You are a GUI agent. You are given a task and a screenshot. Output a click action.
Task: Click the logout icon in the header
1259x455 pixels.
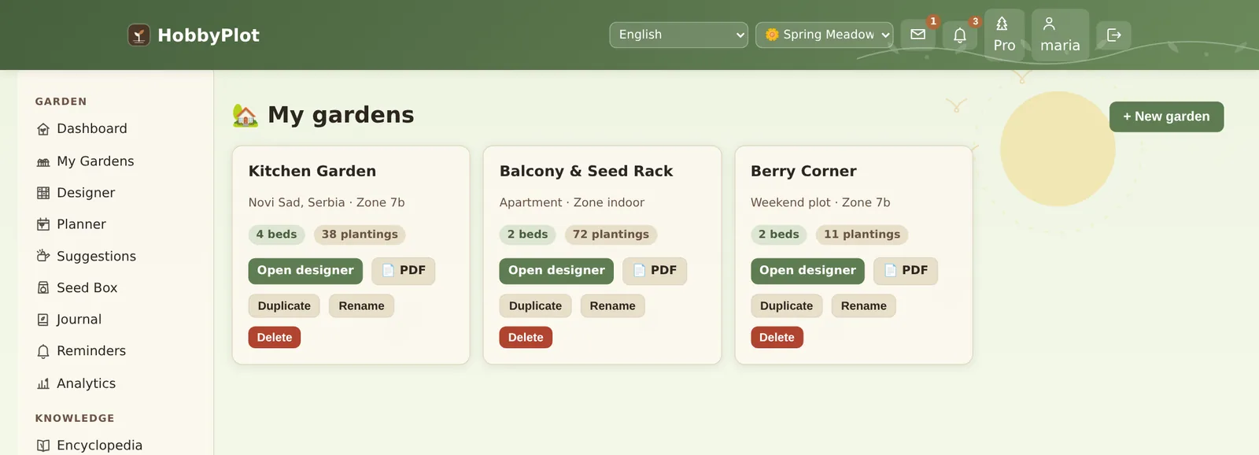(x=1114, y=35)
